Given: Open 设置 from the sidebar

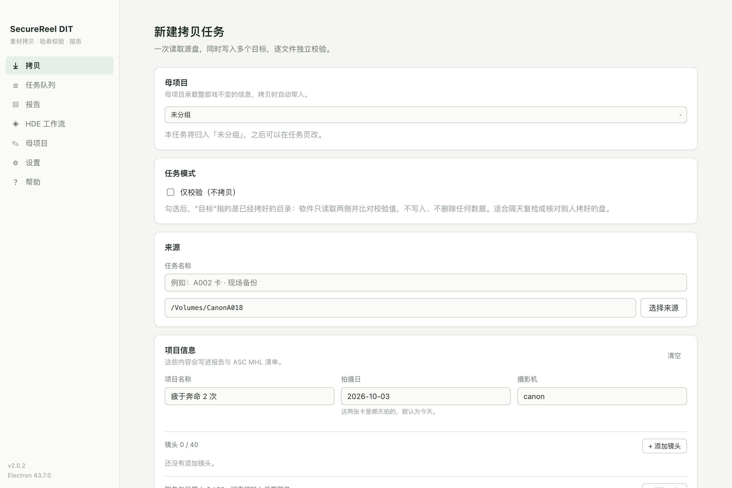Looking at the screenshot, I should coord(59,163).
